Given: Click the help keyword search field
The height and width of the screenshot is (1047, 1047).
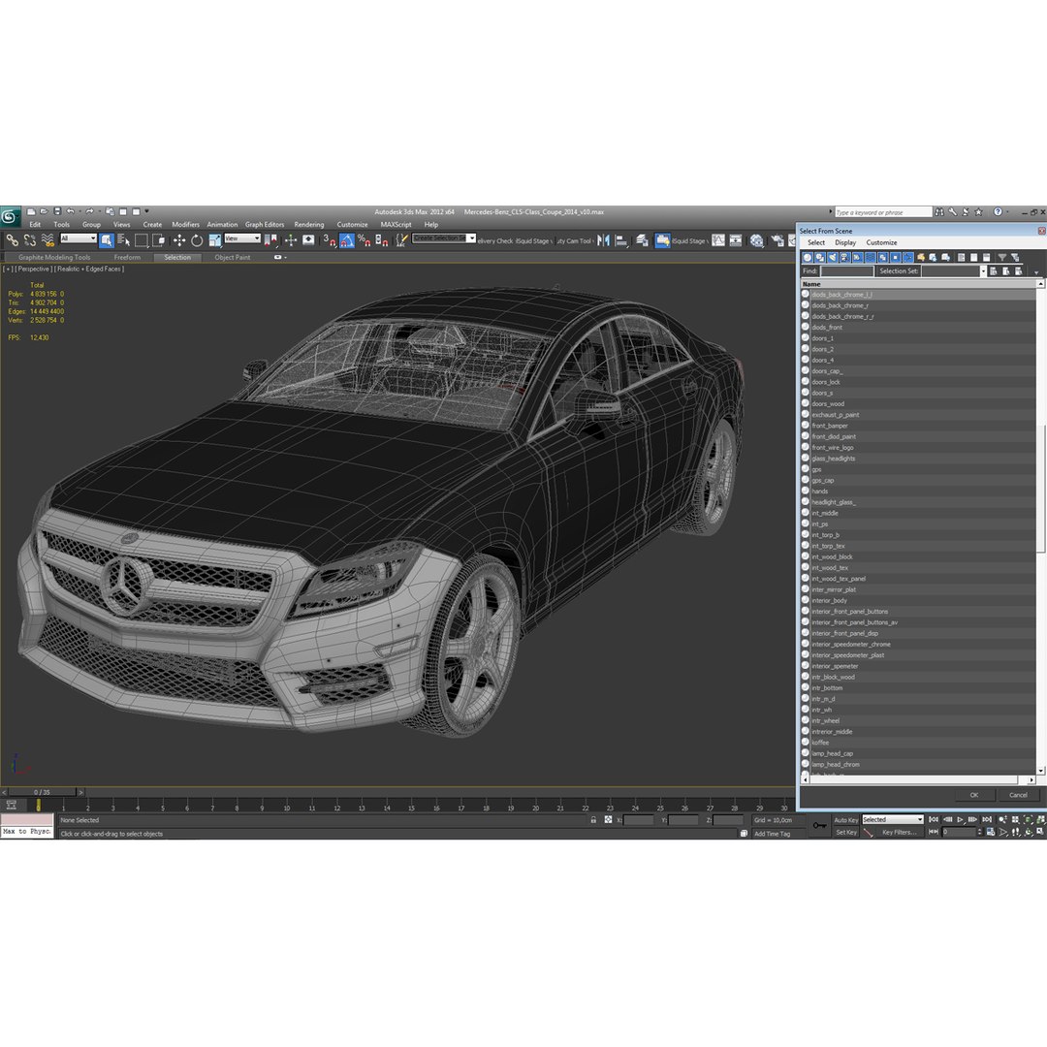Looking at the screenshot, I should [883, 212].
